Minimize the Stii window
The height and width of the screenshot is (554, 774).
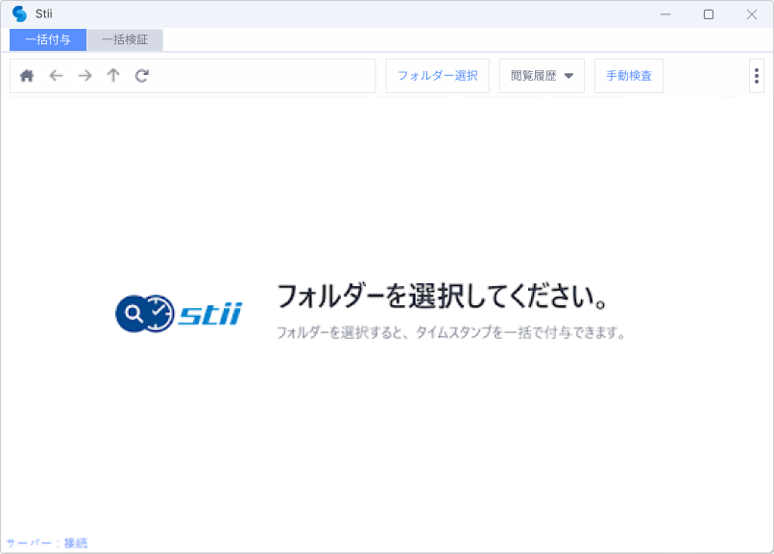664,14
